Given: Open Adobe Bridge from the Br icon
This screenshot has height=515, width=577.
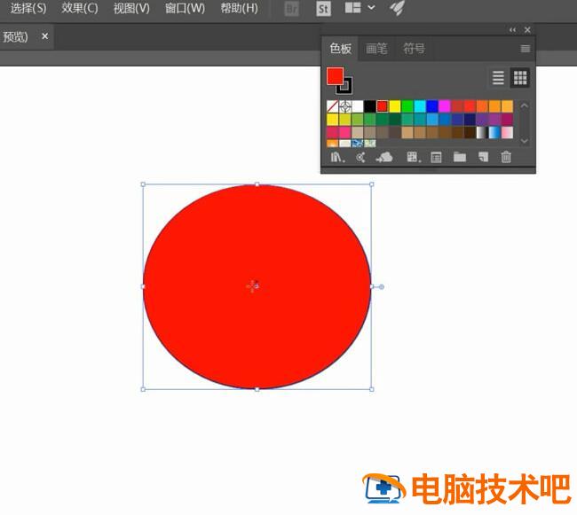Looking at the screenshot, I should click(291, 9).
